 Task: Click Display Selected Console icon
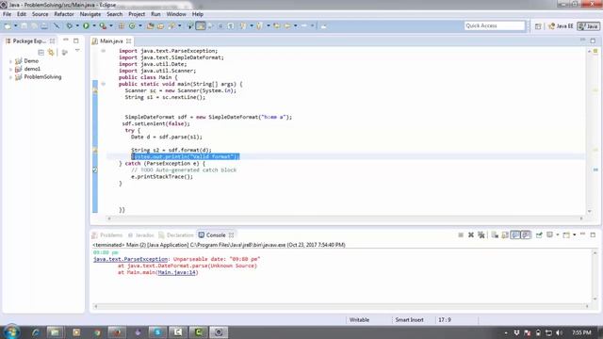[550, 234]
